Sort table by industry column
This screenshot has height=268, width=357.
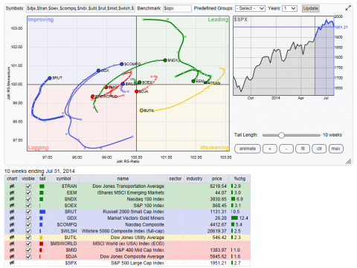194,179
